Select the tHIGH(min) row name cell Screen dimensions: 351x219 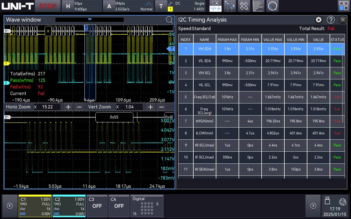pyautogui.click(x=205, y=121)
